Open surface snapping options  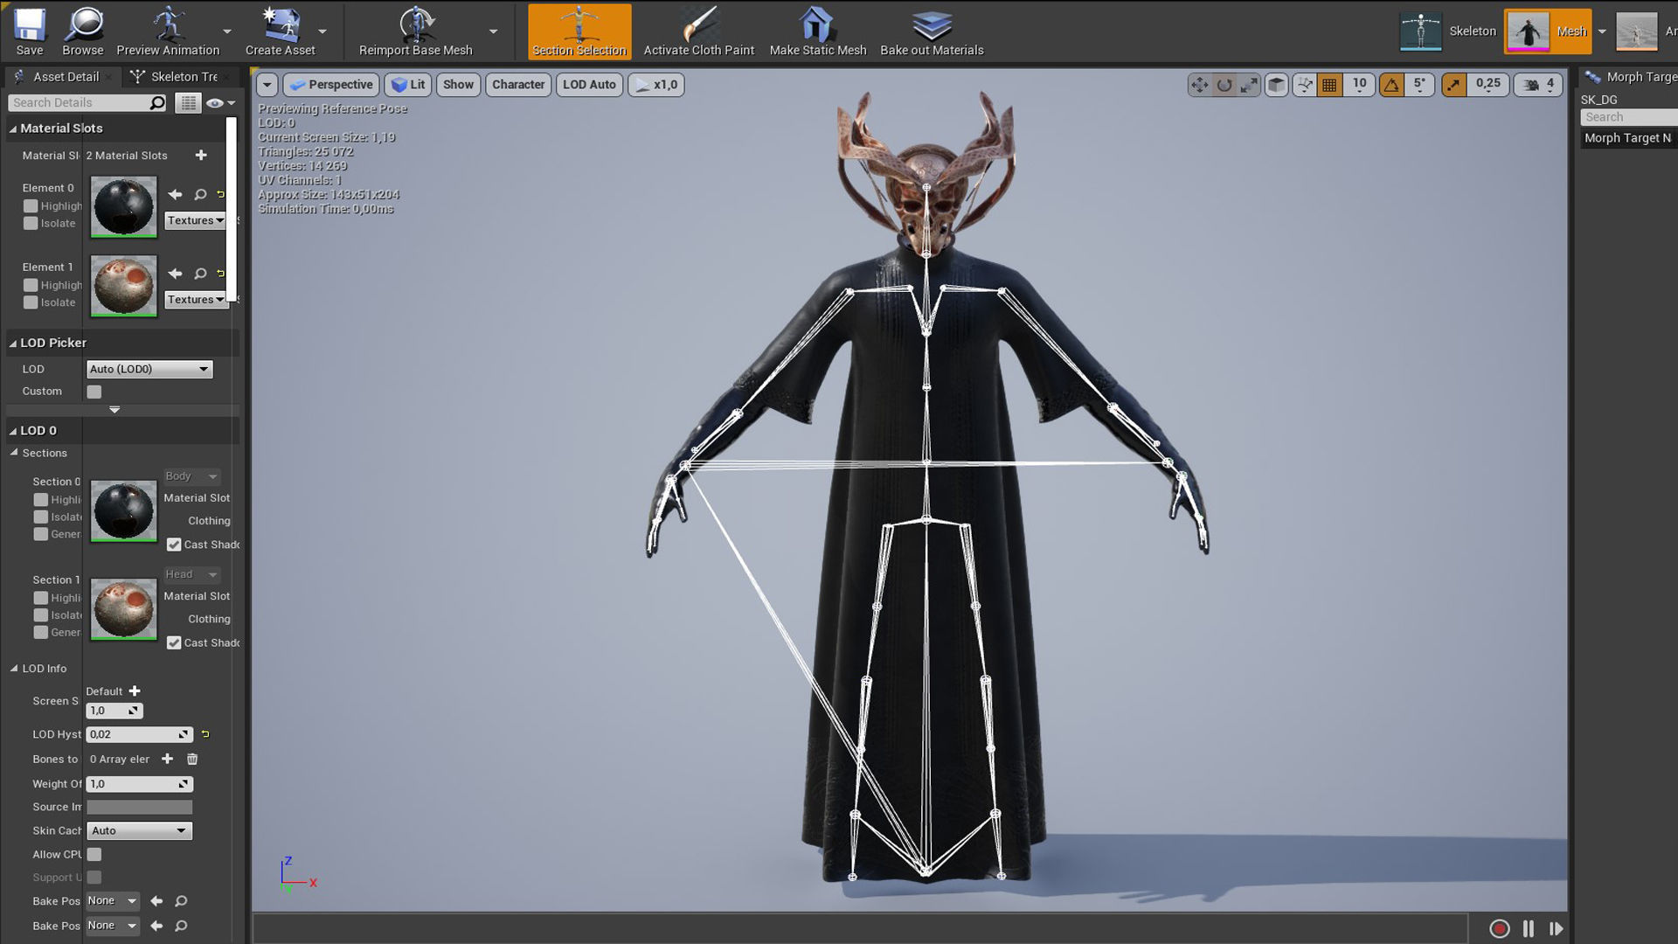pyautogui.click(x=1304, y=85)
